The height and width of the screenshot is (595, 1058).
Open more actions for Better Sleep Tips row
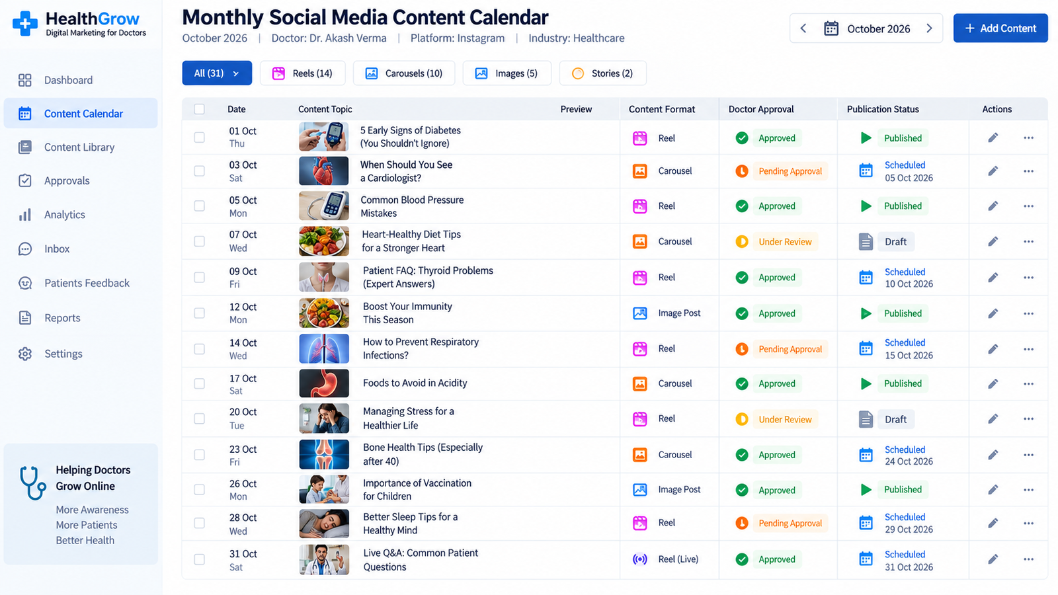pos(1028,523)
